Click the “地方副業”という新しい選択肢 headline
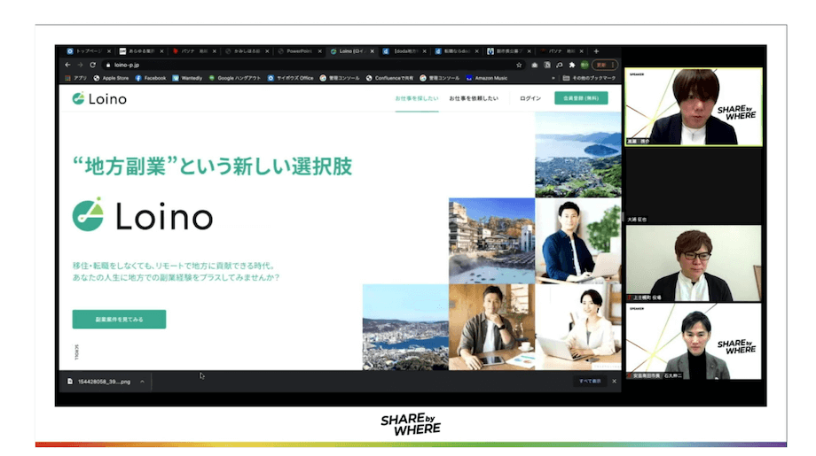 point(212,166)
